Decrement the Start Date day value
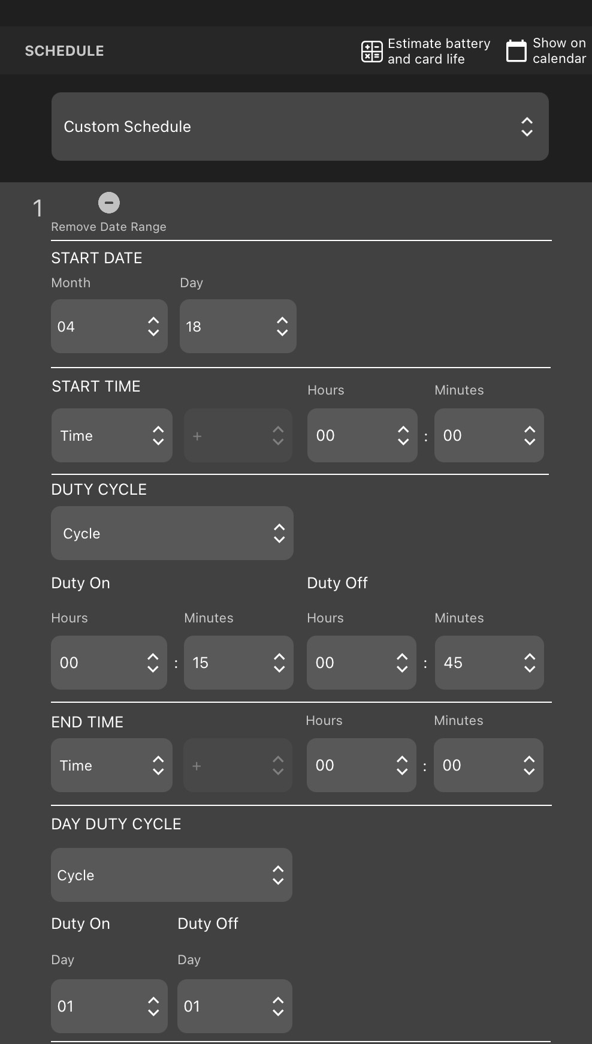Image resolution: width=592 pixels, height=1044 pixels. click(x=282, y=334)
